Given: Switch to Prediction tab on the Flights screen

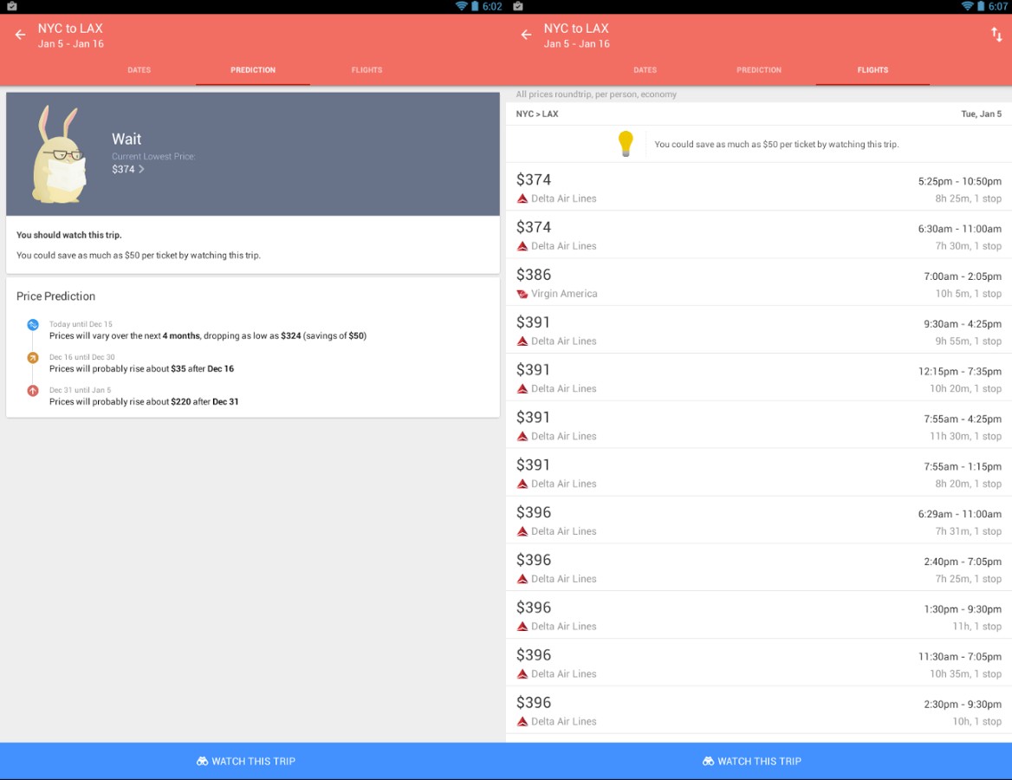Looking at the screenshot, I should pos(758,70).
